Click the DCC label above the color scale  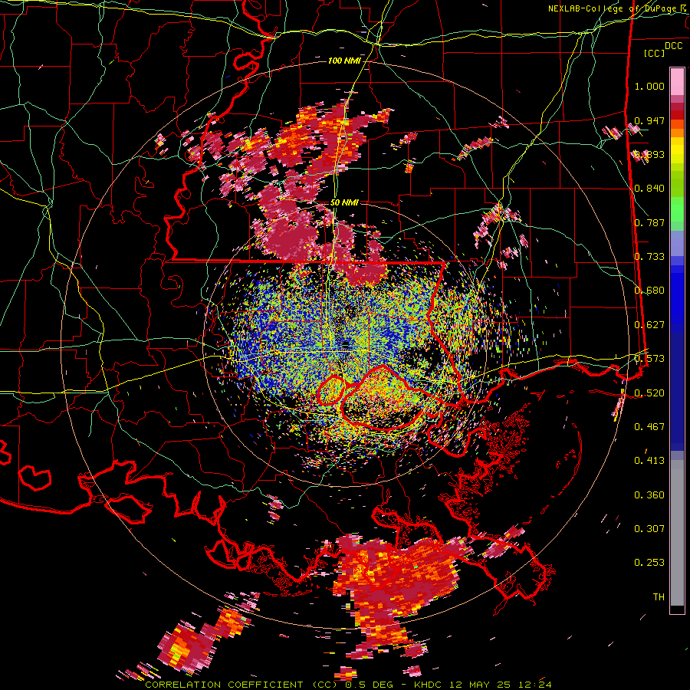click(674, 46)
